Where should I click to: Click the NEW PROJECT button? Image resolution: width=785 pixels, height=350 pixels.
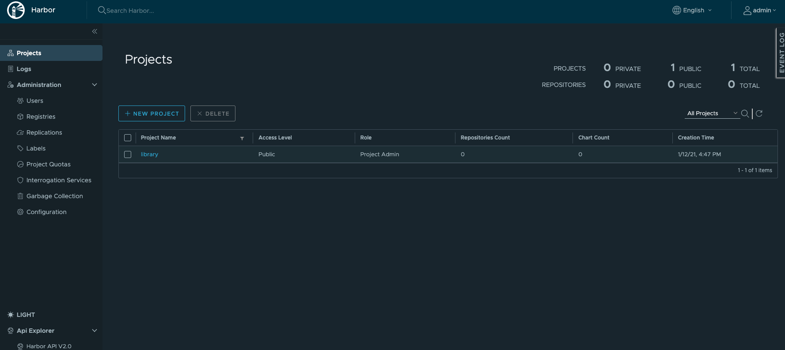(x=152, y=113)
